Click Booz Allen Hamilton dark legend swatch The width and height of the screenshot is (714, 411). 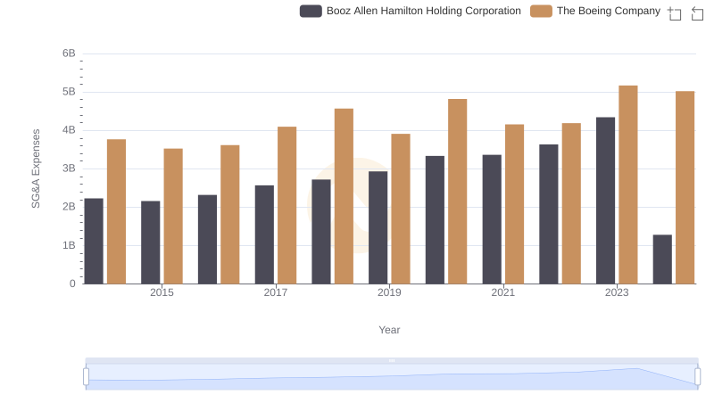pos(311,11)
